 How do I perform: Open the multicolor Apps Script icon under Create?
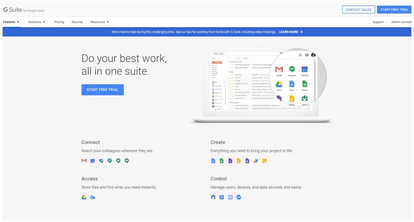[256, 161]
